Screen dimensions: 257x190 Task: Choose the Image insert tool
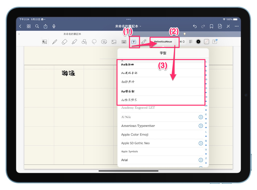click(114, 42)
